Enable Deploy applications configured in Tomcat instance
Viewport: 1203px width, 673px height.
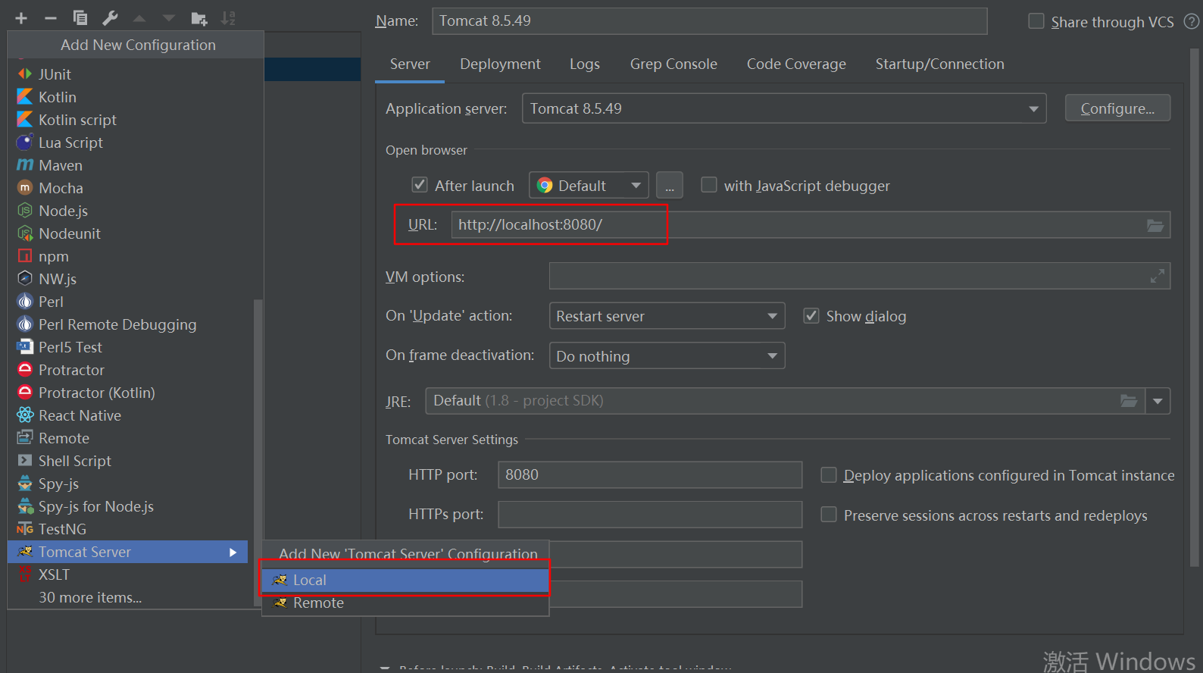tap(829, 475)
